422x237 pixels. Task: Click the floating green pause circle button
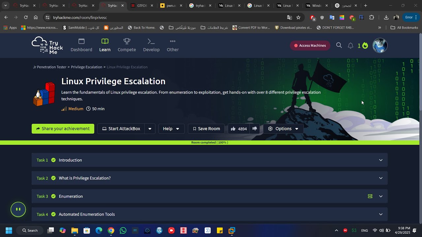[18, 209]
